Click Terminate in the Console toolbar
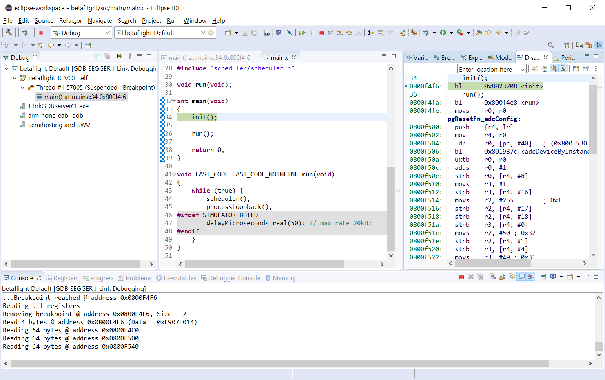 click(x=461, y=277)
